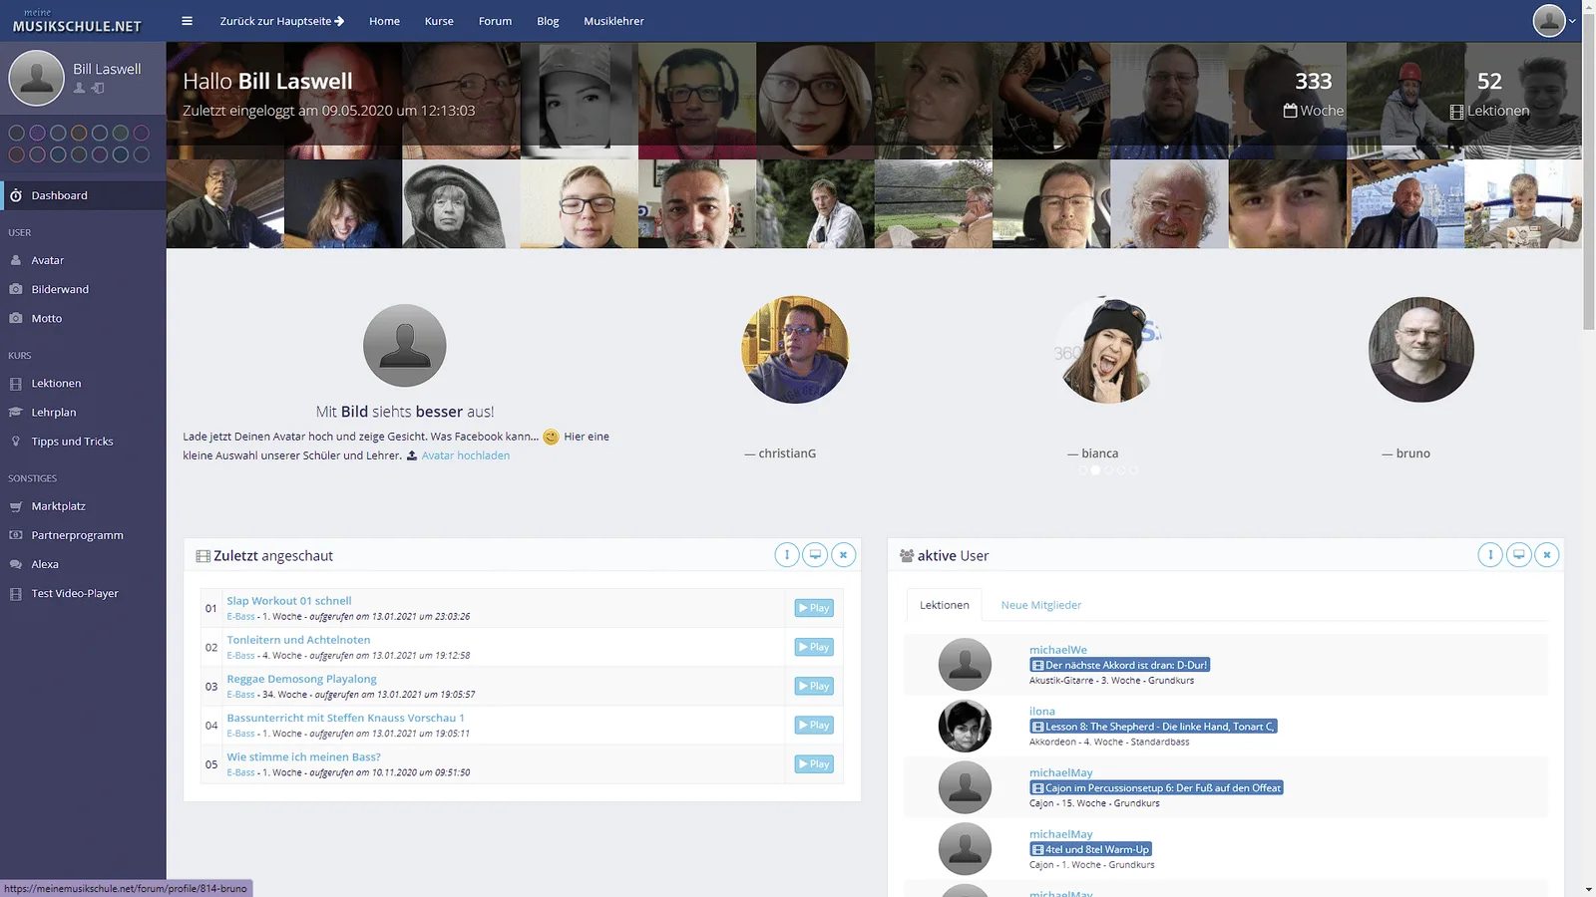The height and width of the screenshot is (897, 1596).
Task: Close the Zuletzt angeschaut panel
Action: 844,555
